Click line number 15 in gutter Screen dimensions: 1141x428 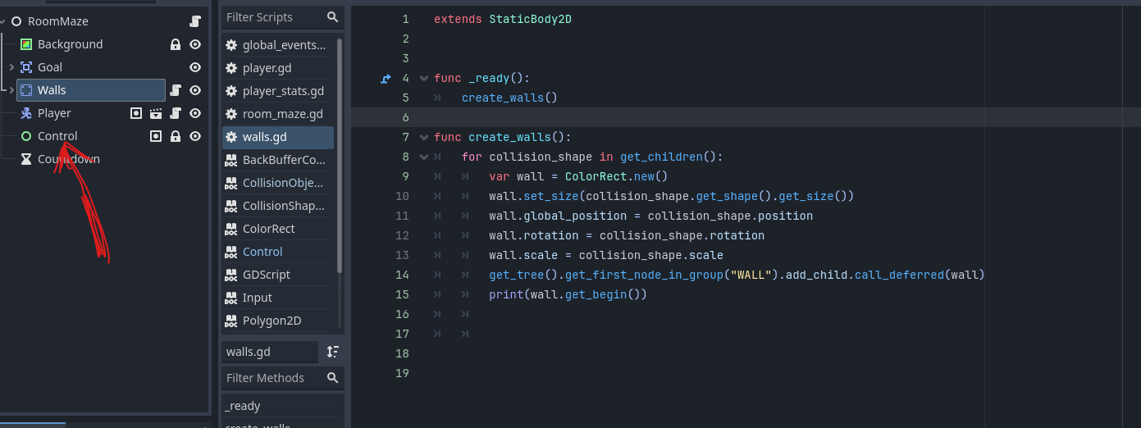tap(401, 294)
